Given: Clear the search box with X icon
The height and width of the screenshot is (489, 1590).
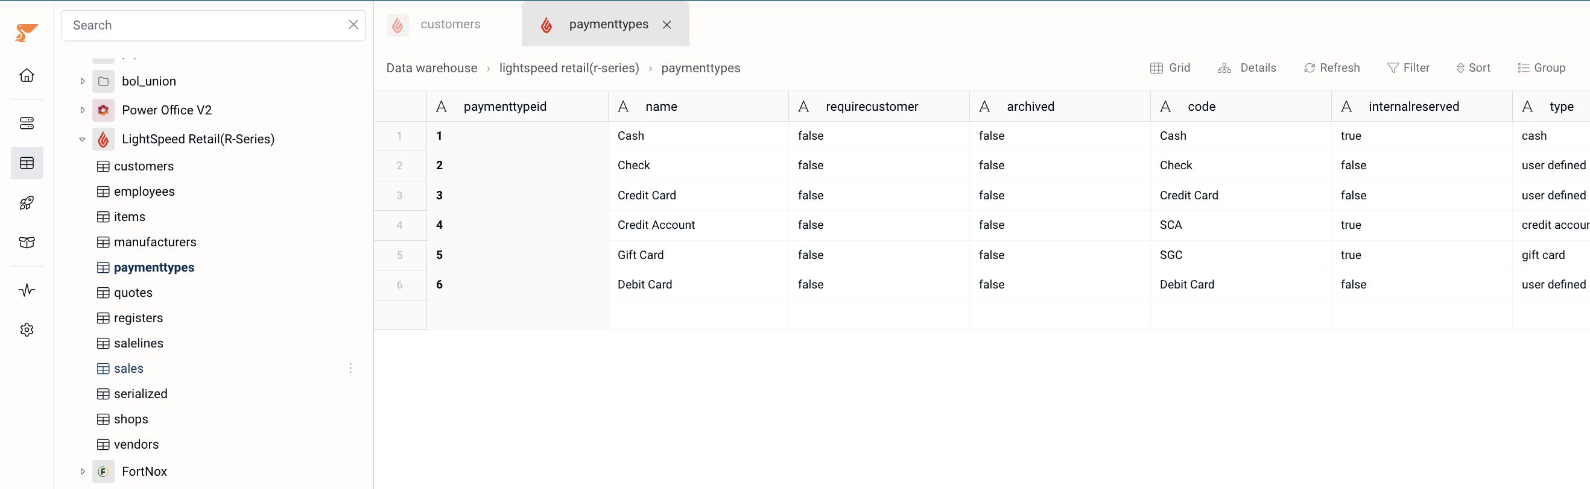Looking at the screenshot, I should (353, 25).
